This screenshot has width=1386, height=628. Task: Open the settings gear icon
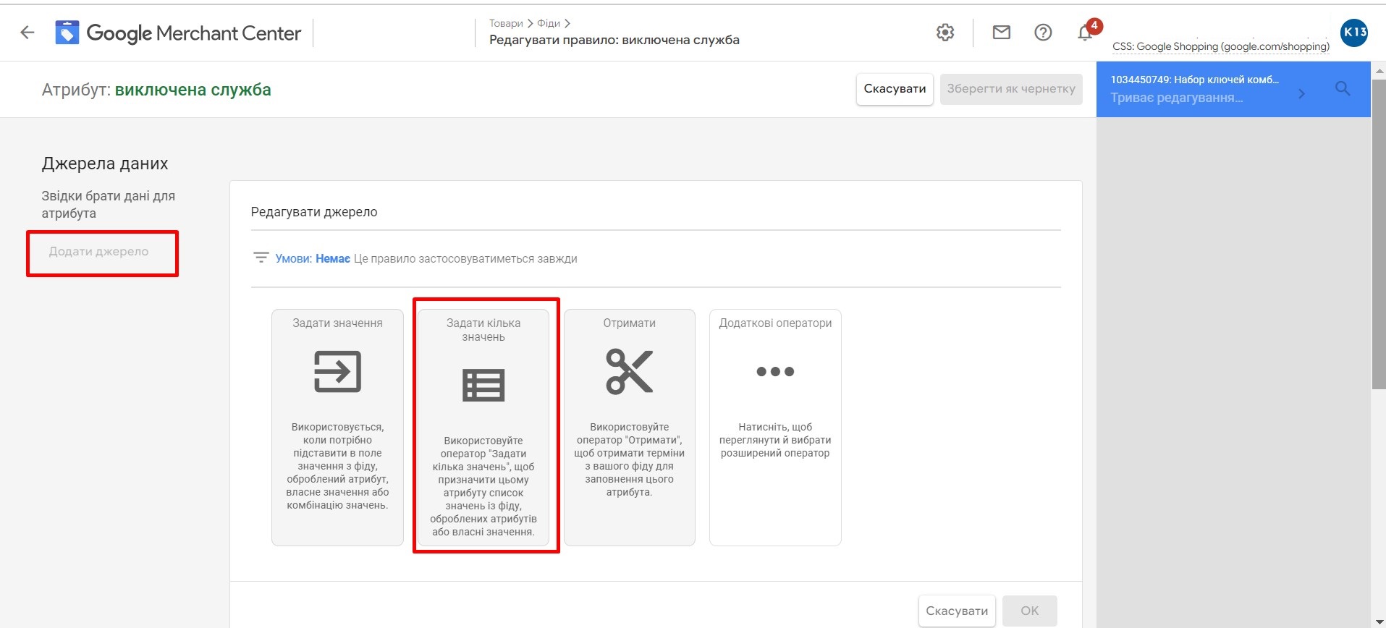pyautogui.click(x=945, y=33)
